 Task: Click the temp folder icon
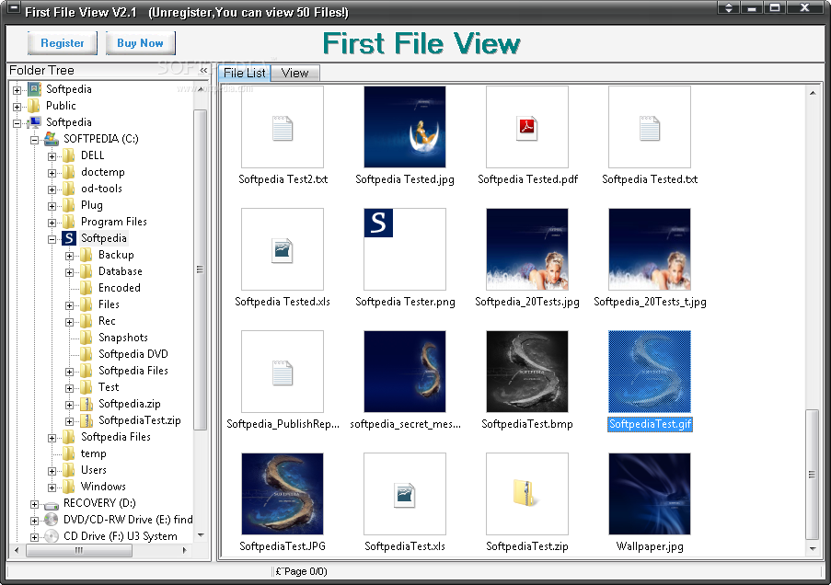point(69,453)
